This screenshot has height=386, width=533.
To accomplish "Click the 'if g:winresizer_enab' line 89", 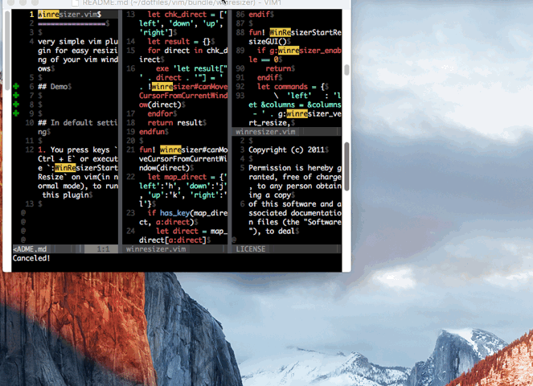I will 299,51.
